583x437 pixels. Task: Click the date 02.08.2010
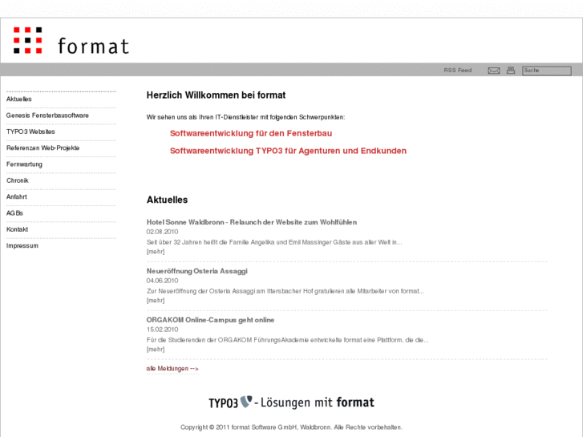[162, 232]
